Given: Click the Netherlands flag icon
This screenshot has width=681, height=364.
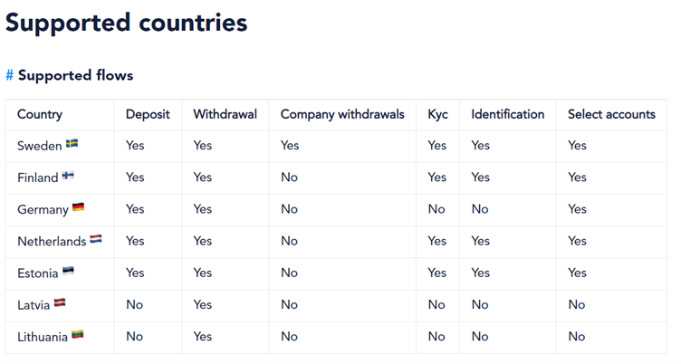Looking at the screenshot, I should [96, 239].
